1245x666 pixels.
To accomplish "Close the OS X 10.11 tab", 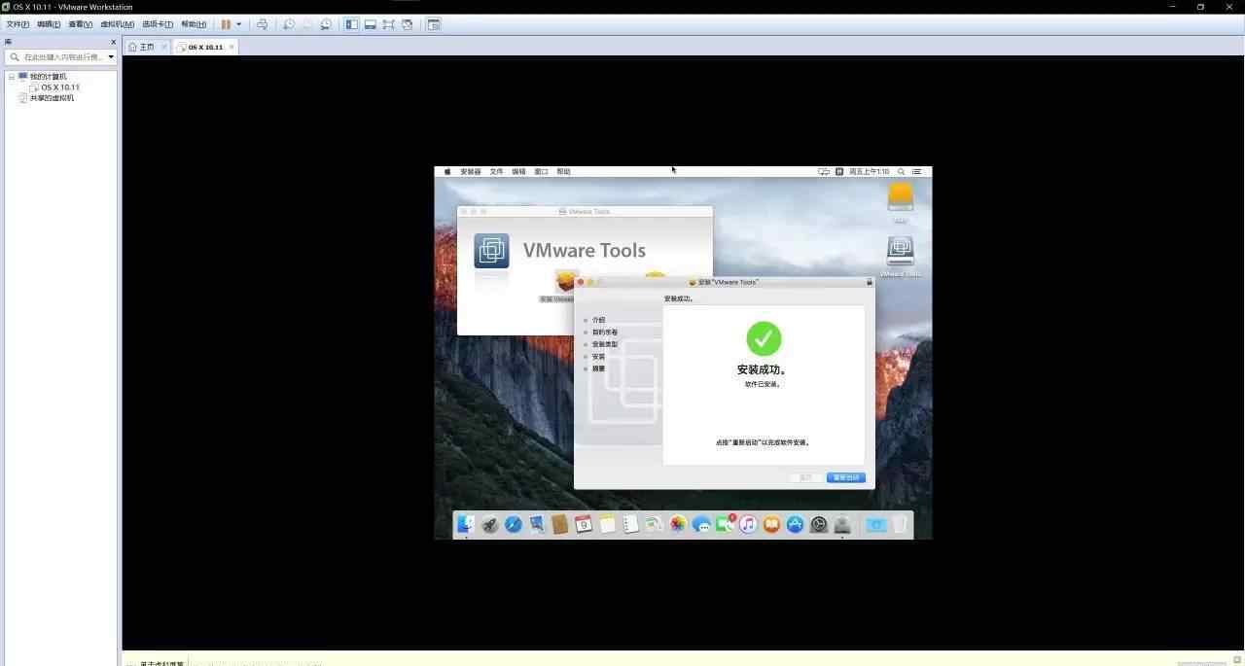I will [x=231, y=47].
